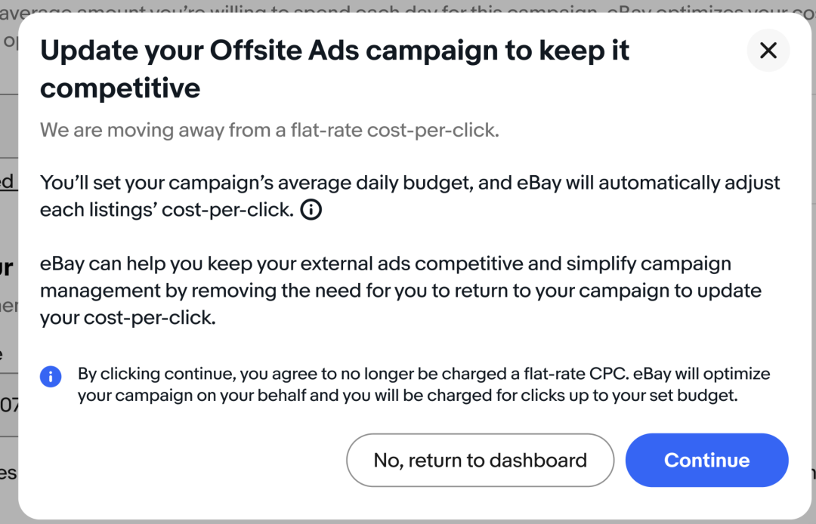Click the info icon after cost-per-click
This screenshot has height=524, width=816.
pyautogui.click(x=311, y=210)
